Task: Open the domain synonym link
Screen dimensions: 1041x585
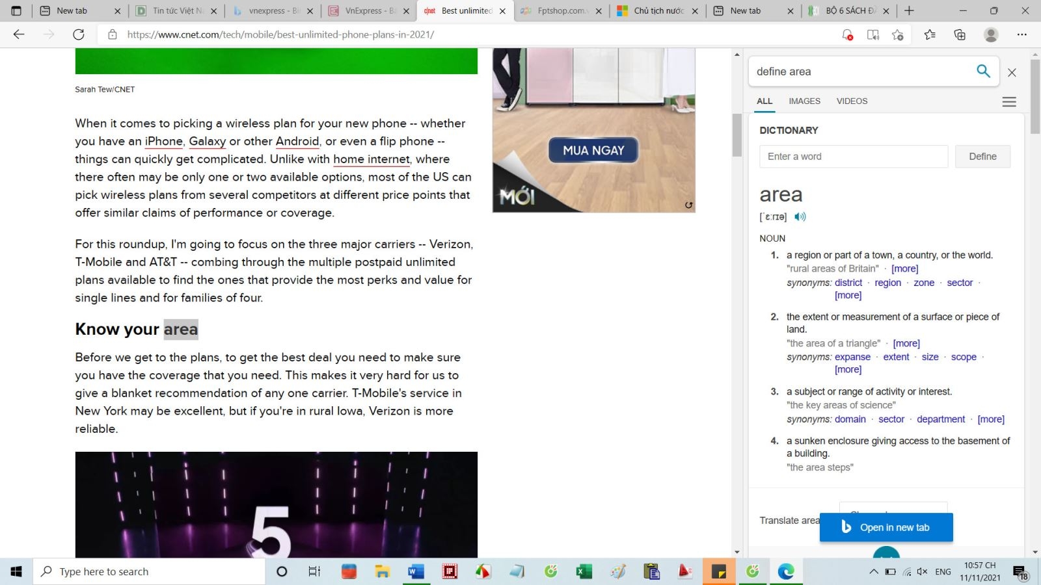Action: tap(850, 419)
